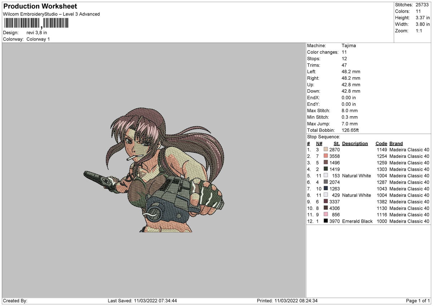Image resolution: width=433 pixels, height=306 pixels.
Task: Click the Brand column header
Action: pos(396,143)
